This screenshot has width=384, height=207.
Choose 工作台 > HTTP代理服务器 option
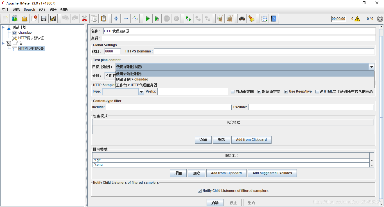coord(245,85)
